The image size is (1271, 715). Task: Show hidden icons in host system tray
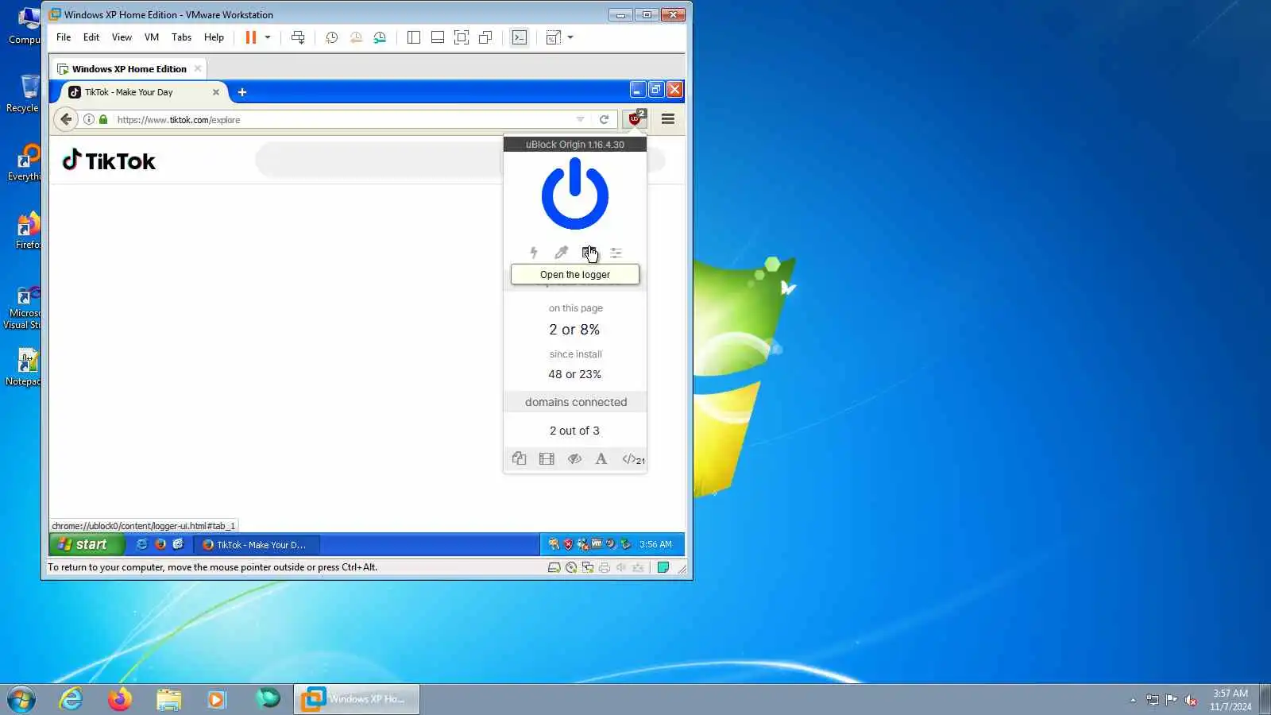[x=1133, y=700]
